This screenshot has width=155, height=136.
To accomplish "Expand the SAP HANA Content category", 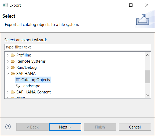I will click(8, 92).
